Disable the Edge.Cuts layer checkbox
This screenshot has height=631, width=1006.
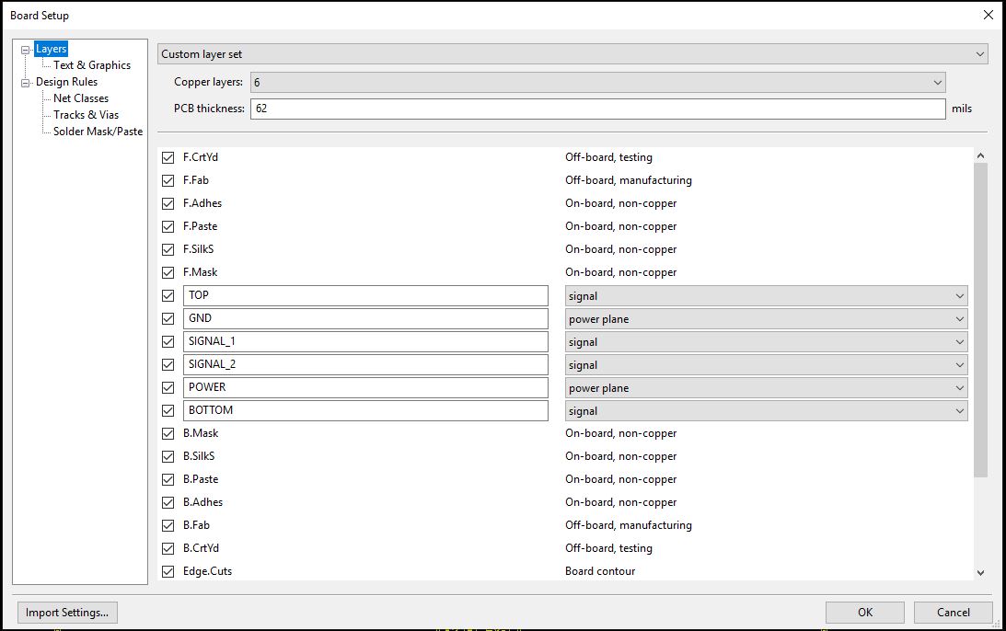pyautogui.click(x=168, y=571)
